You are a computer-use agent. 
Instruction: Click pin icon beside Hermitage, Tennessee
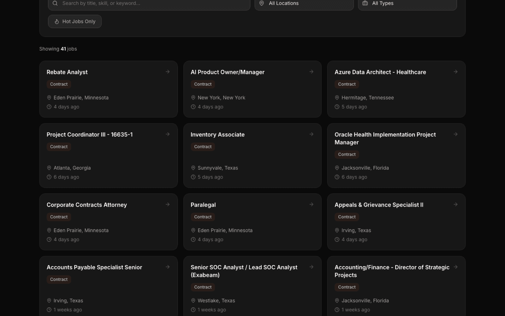coord(337,98)
